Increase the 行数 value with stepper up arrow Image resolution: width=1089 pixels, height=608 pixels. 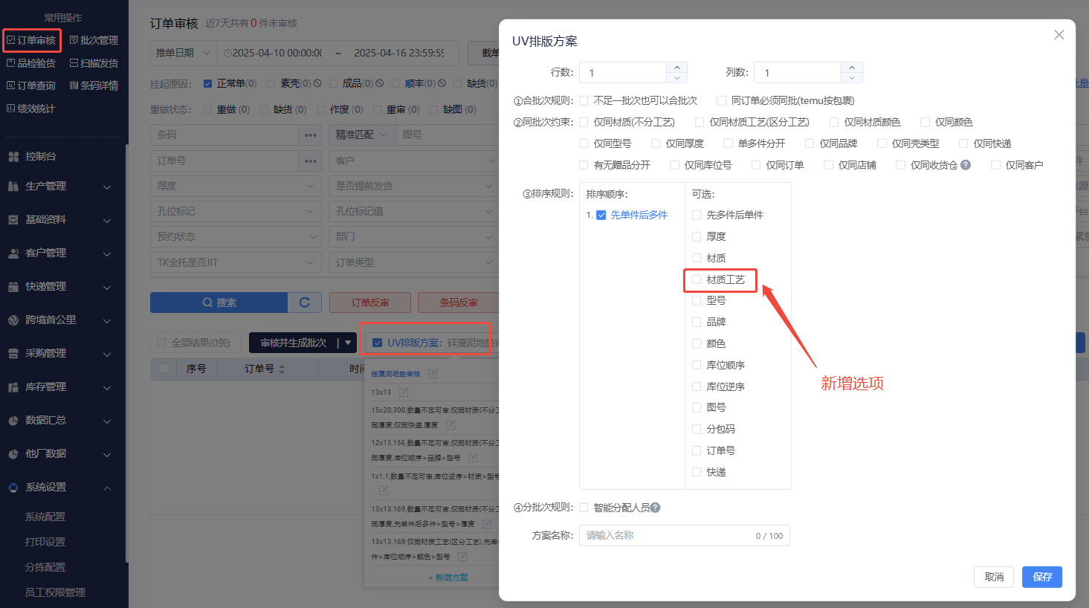click(677, 68)
